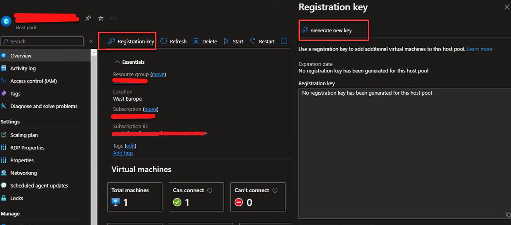The height and width of the screenshot is (225, 511).
Task: Collapse the left sidebar with double chevron
Action: tap(91, 41)
